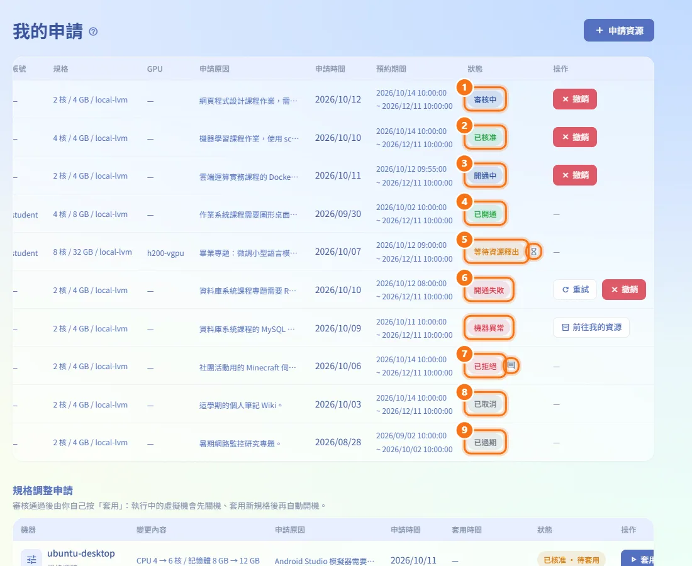The width and height of the screenshot is (692, 566).
Task: Click the 申請原因 header in the top table
Action: point(214,69)
